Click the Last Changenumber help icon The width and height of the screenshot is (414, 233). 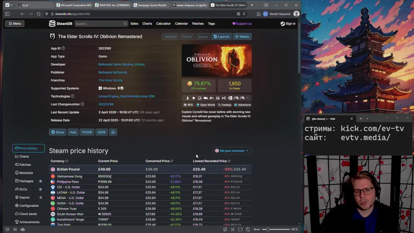[82, 104]
